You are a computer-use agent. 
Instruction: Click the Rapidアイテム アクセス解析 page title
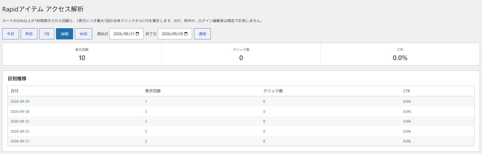43,9
